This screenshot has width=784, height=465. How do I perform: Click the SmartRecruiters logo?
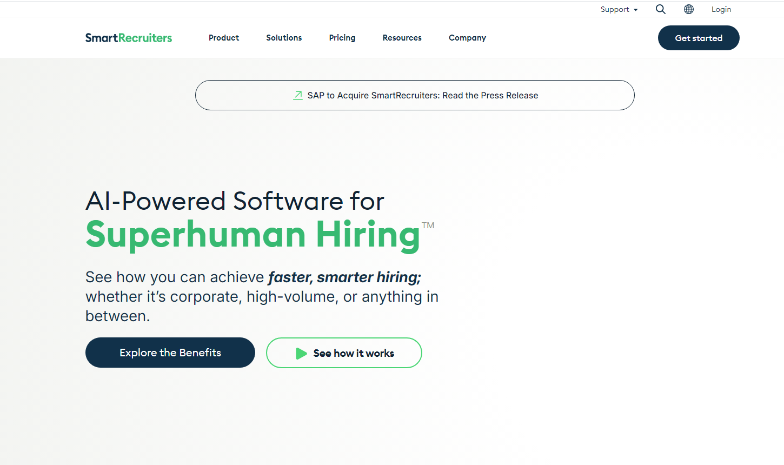[129, 38]
